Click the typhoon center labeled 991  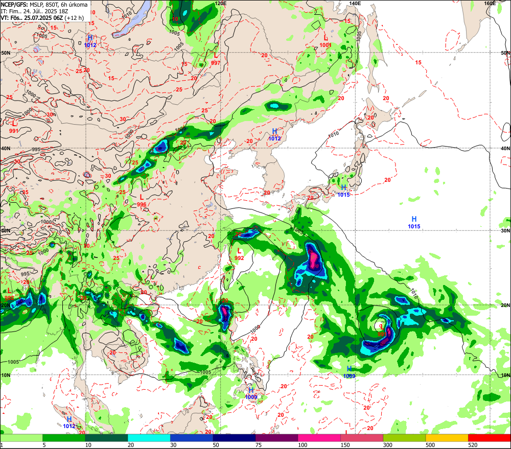point(382,330)
